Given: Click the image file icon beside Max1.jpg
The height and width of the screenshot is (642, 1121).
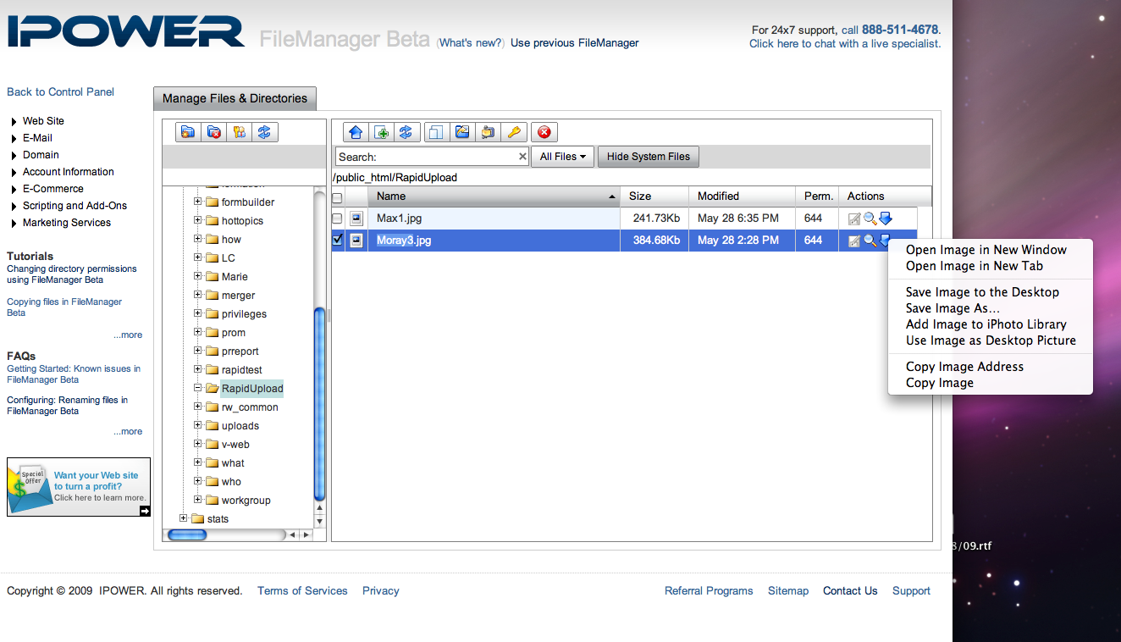Looking at the screenshot, I should click(x=356, y=219).
